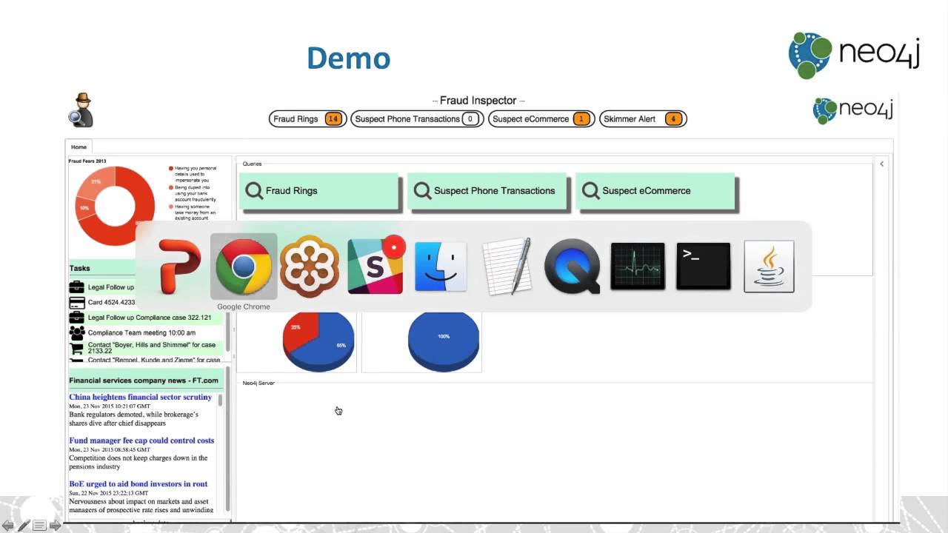Switch to QuickTime Player in app switcher

tap(572, 266)
